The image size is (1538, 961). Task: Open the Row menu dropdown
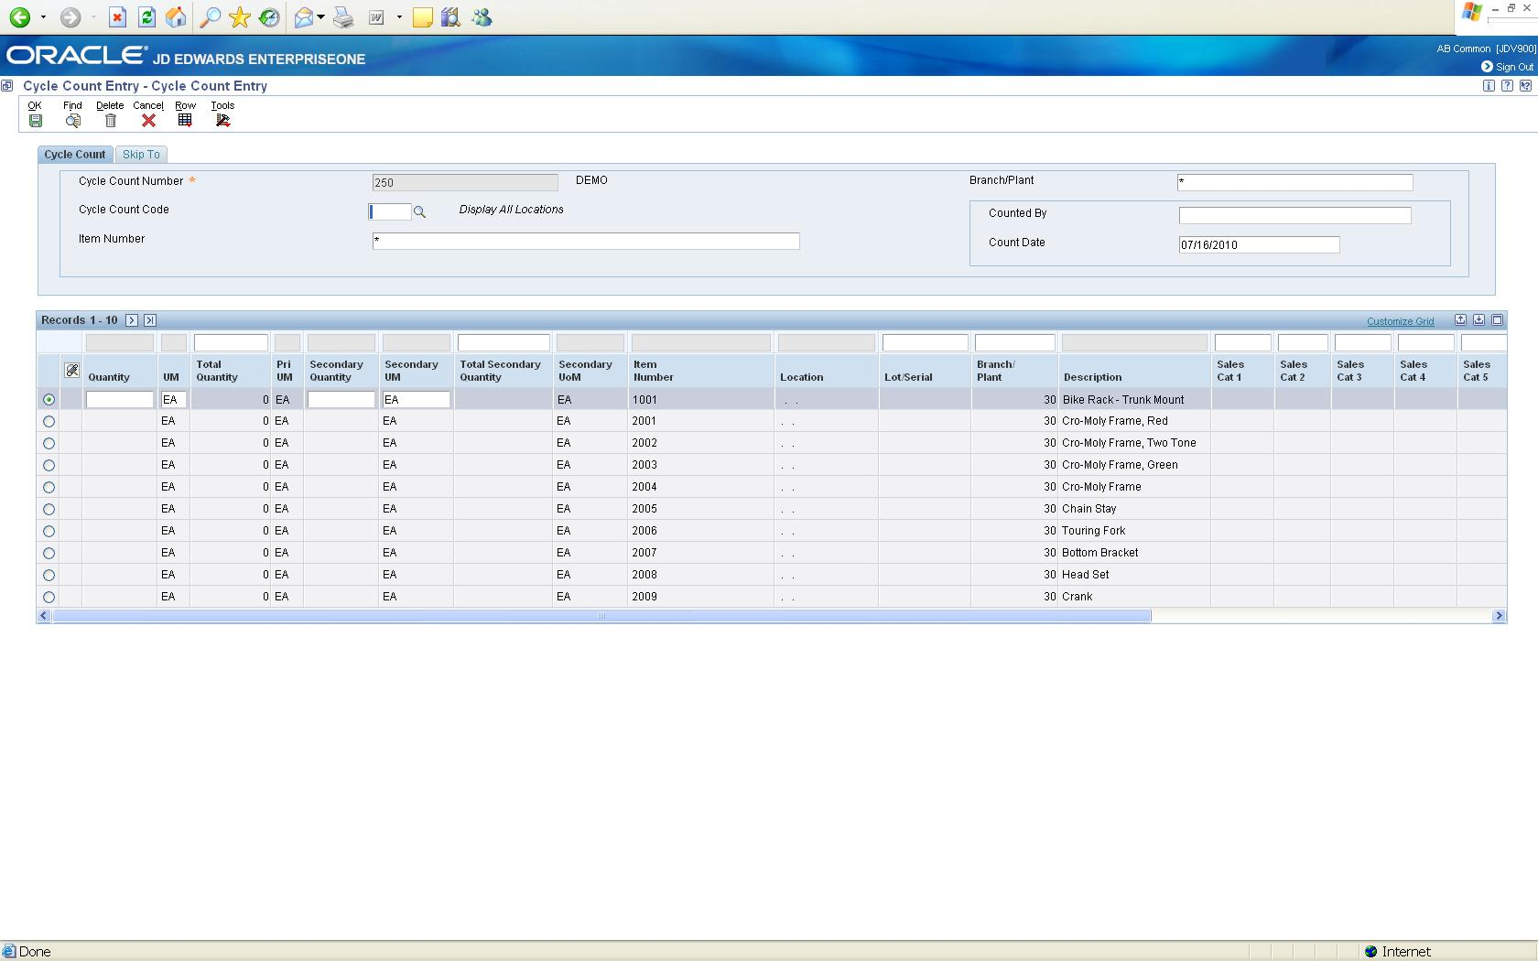(x=185, y=121)
